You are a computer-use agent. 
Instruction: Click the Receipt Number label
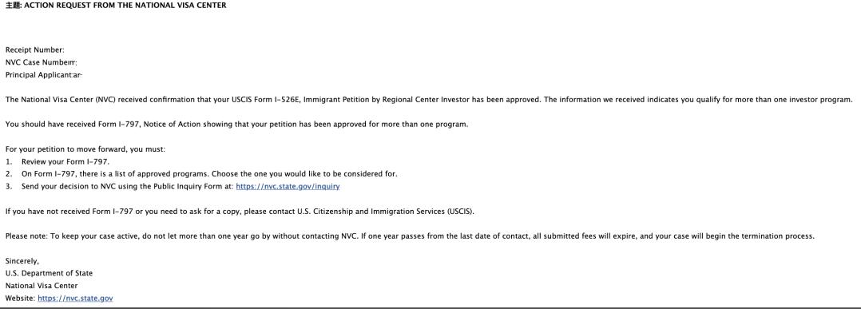pos(34,50)
